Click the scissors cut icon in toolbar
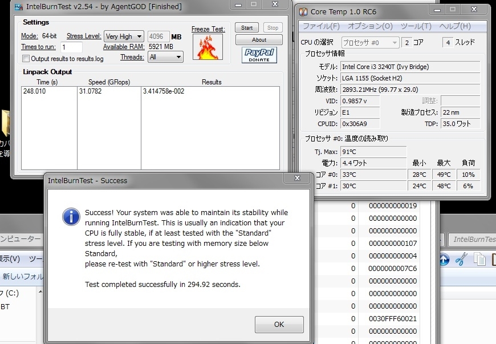Image resolution: width=496 pixels, height=344 pixels. 462,259
